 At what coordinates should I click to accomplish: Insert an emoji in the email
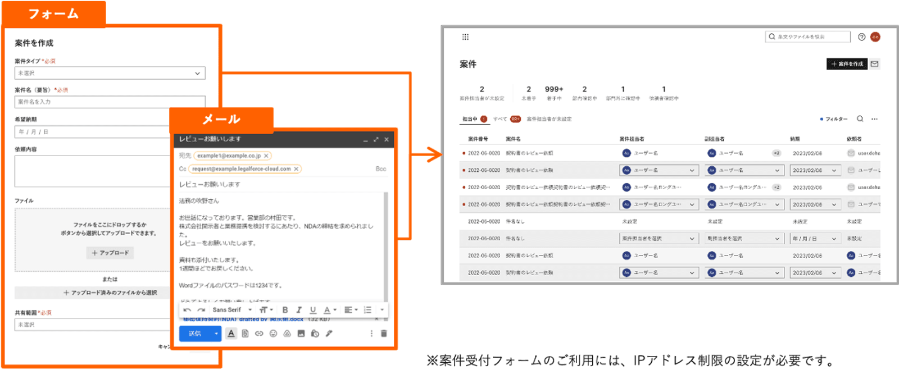tap(273, 334)
